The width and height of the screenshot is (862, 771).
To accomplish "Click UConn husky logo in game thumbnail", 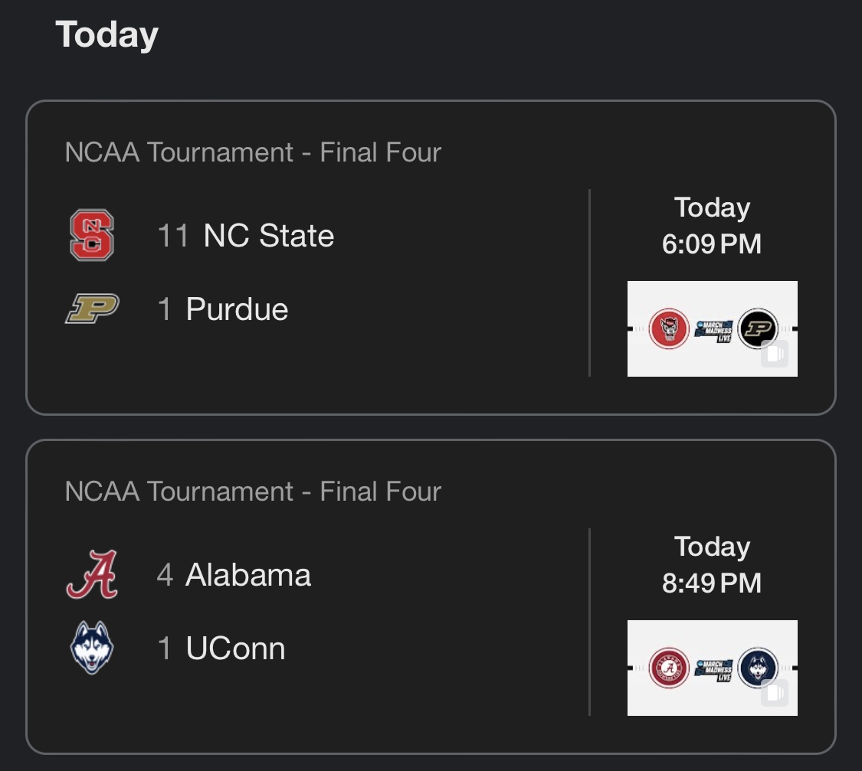I will pos(758,668).
